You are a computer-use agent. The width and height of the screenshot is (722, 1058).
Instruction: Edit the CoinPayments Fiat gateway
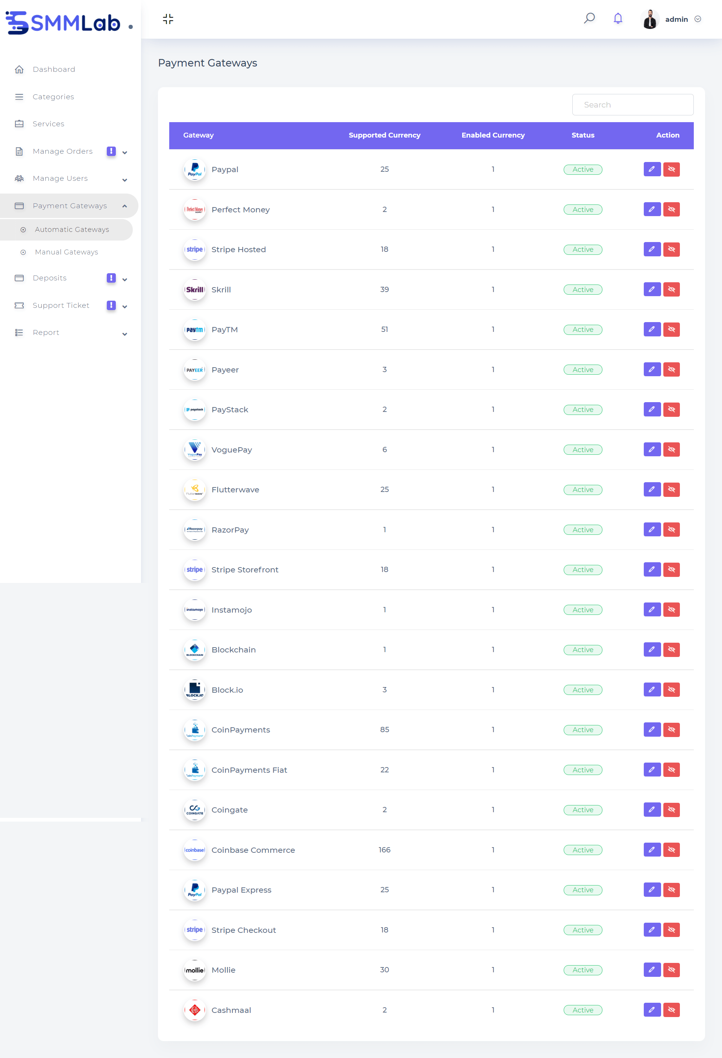pyautogui.click(x=652, y=770)
